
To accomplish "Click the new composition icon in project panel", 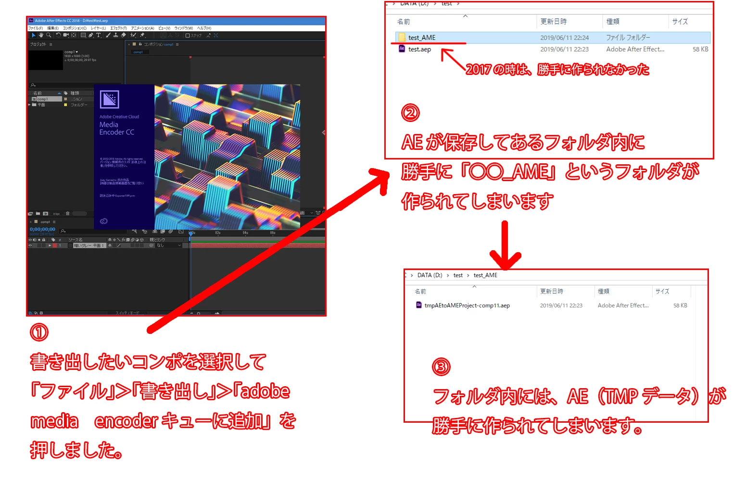I will click(46, 214).
